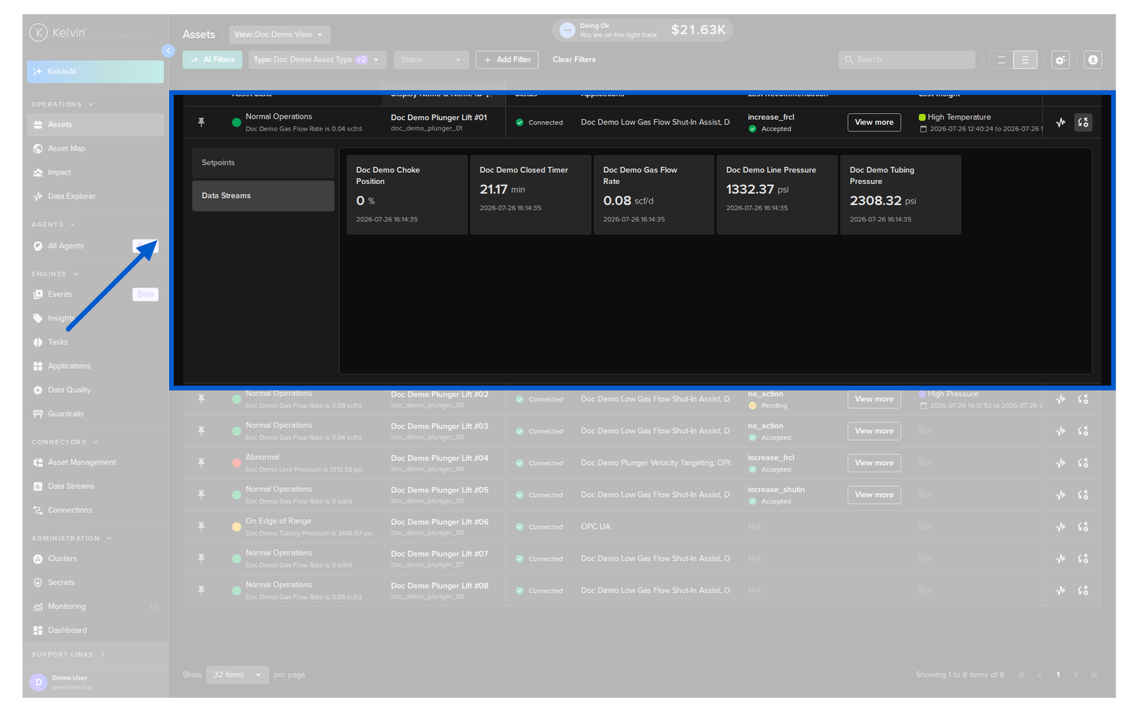Open the control changes icon for Plunger Lift #03

(1083, 431)
